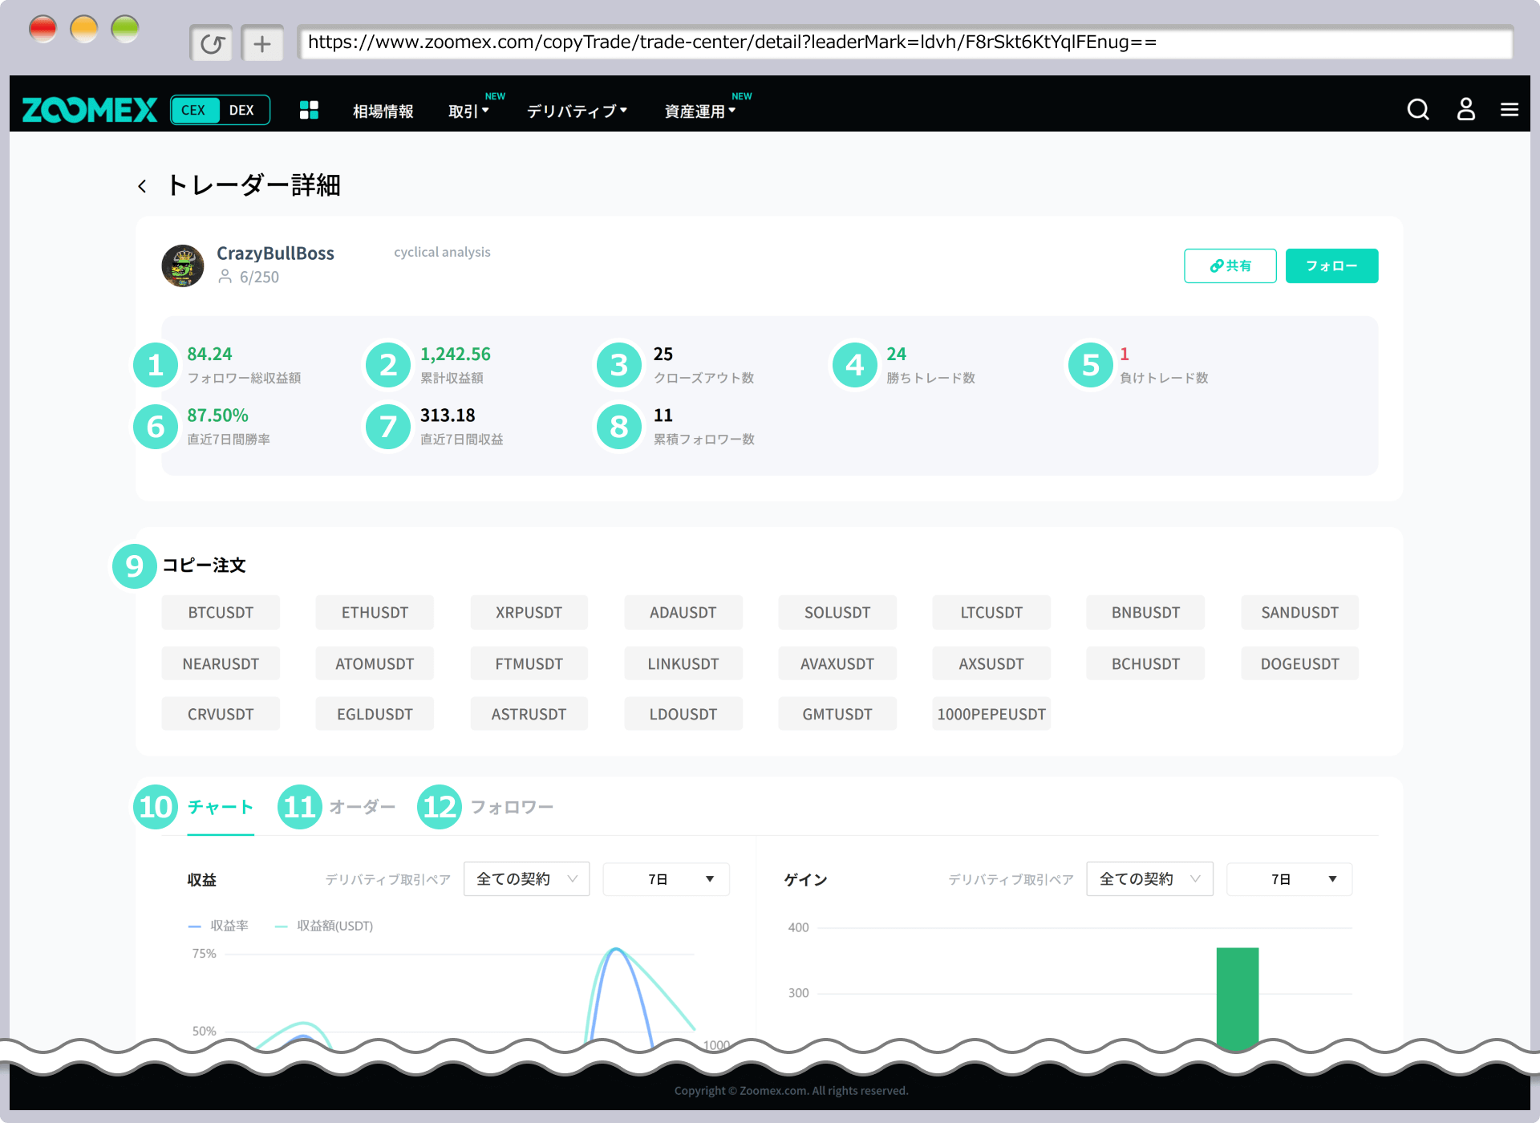Click the green window maximize dot

coord(125,29)
